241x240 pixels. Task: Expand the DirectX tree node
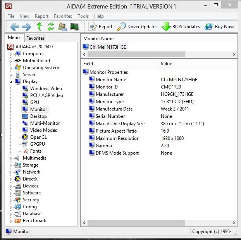pyautogui.click(x=11, y=179)
